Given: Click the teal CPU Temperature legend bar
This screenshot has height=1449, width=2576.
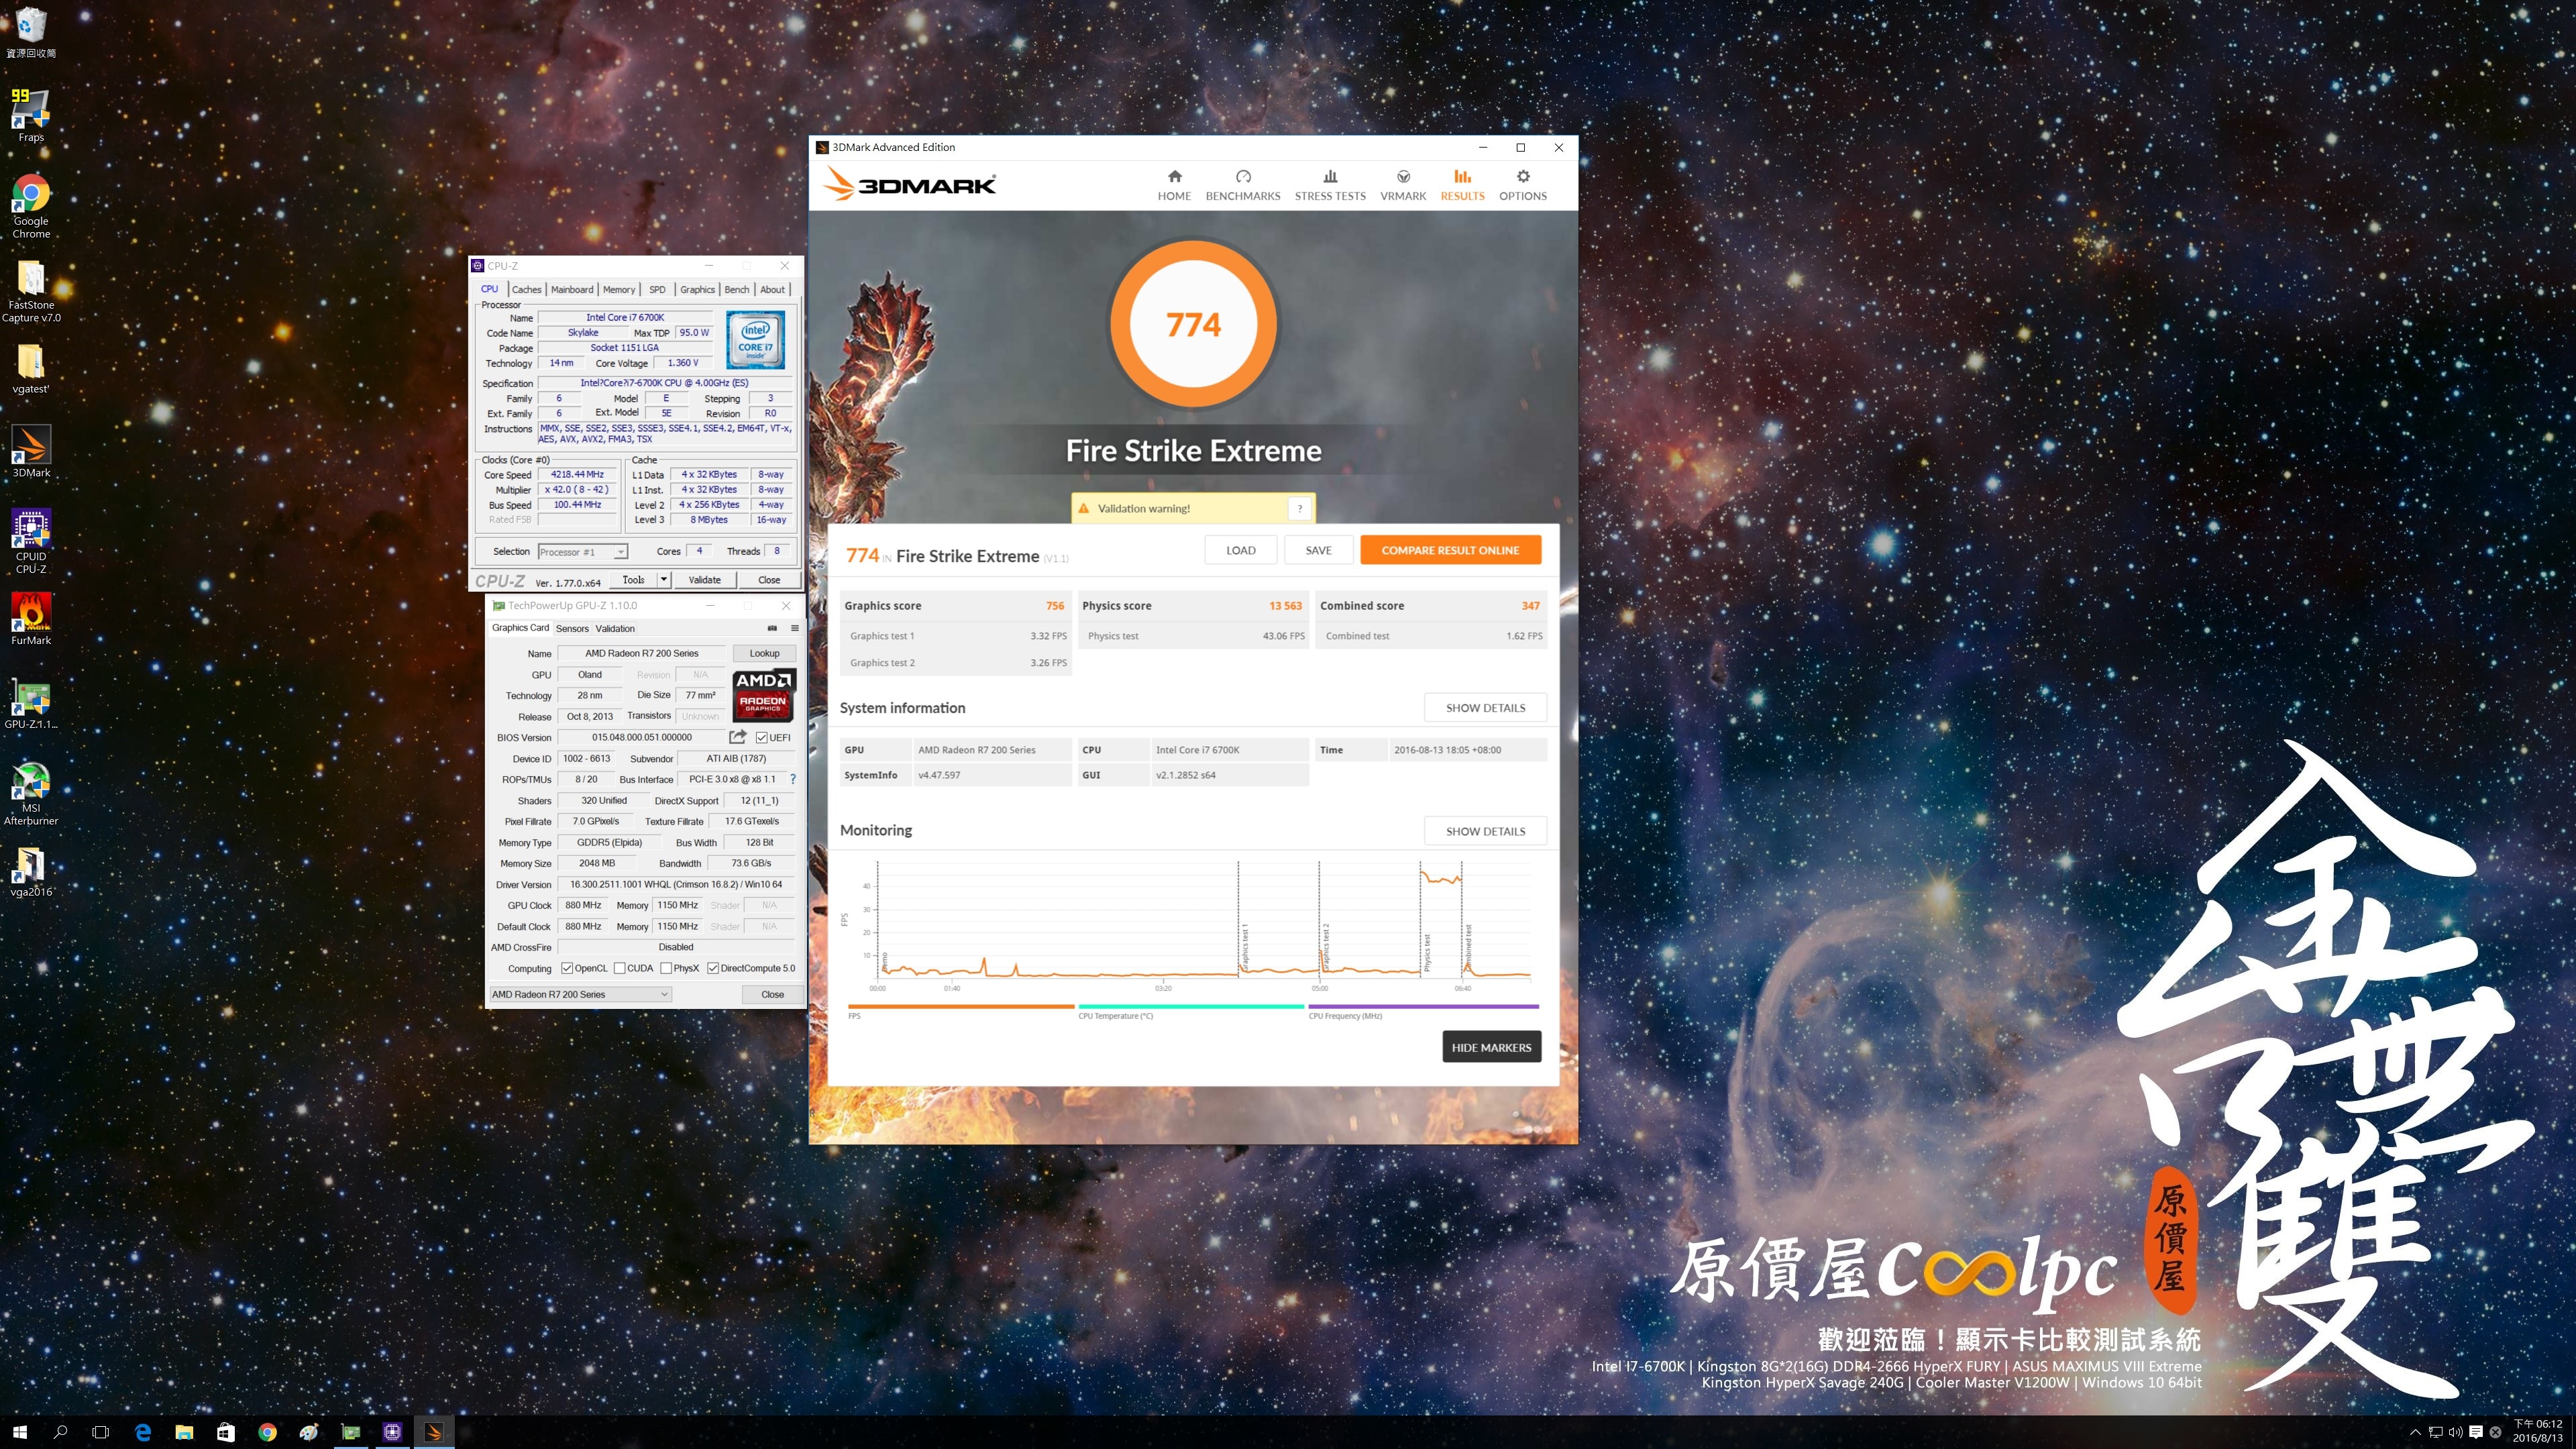Looking at the screenshot, I should (x=1191, y=1006).
